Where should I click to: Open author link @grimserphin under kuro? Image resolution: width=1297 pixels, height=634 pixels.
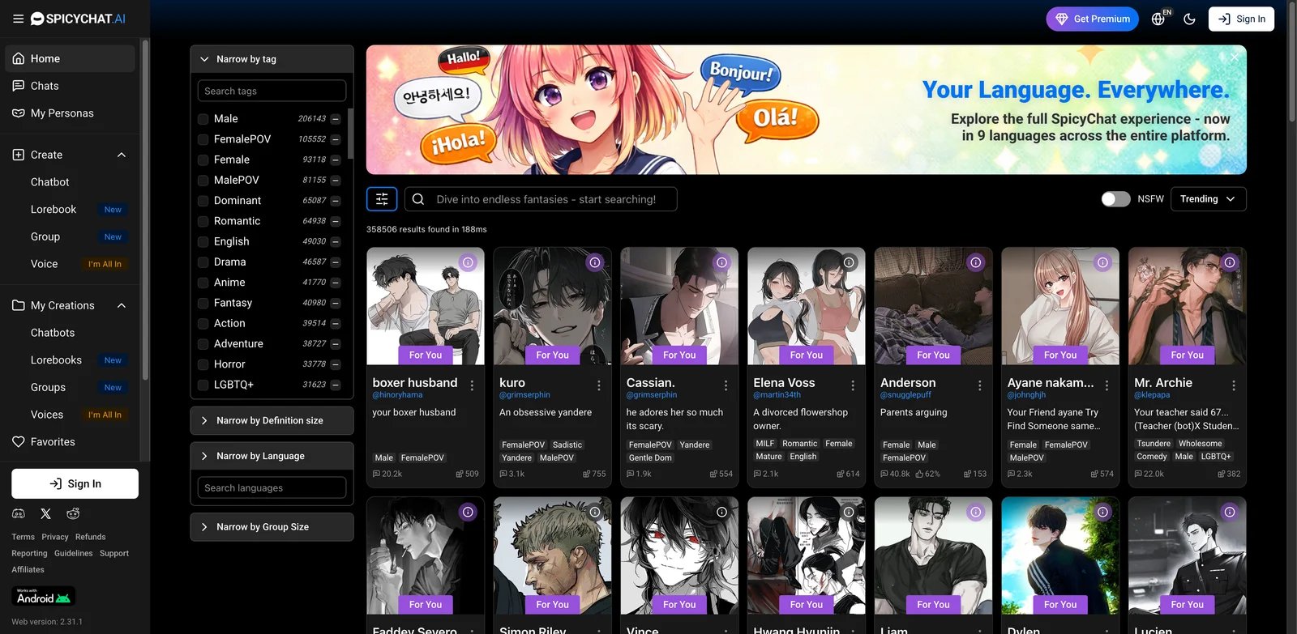point(524,395)
